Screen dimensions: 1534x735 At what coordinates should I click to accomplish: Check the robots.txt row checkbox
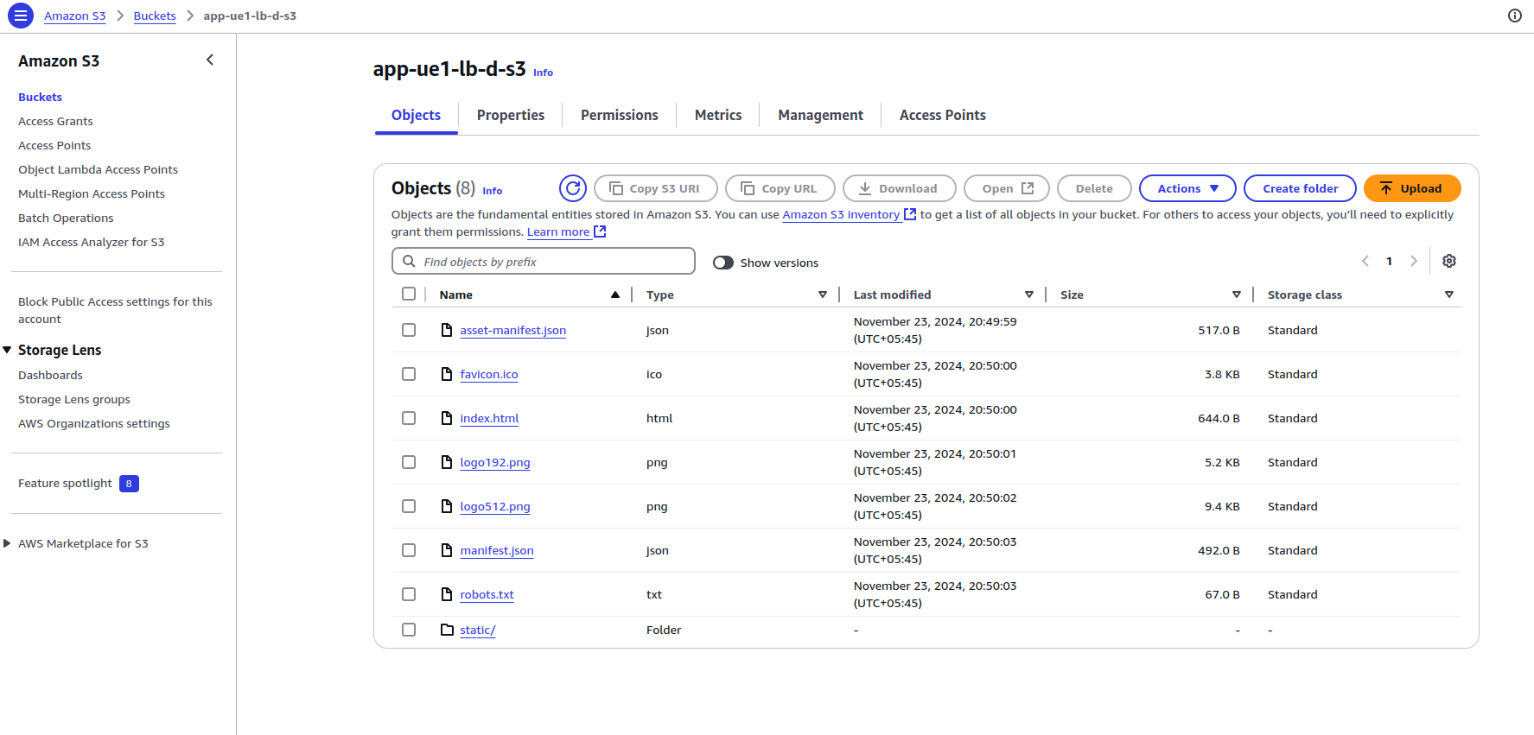[x=409, y=594]
